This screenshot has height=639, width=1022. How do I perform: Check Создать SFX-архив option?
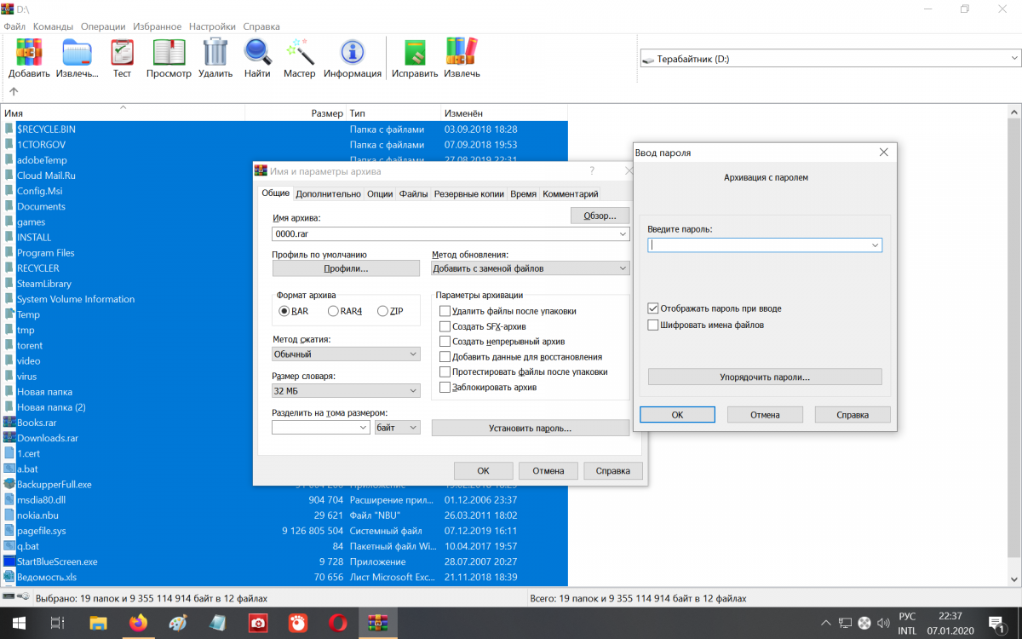pyautogui.click(x=445, y=327)
